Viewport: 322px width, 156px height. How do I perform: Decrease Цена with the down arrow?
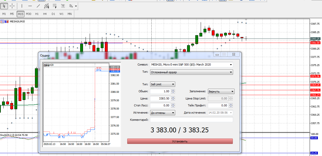click(173, 99)
